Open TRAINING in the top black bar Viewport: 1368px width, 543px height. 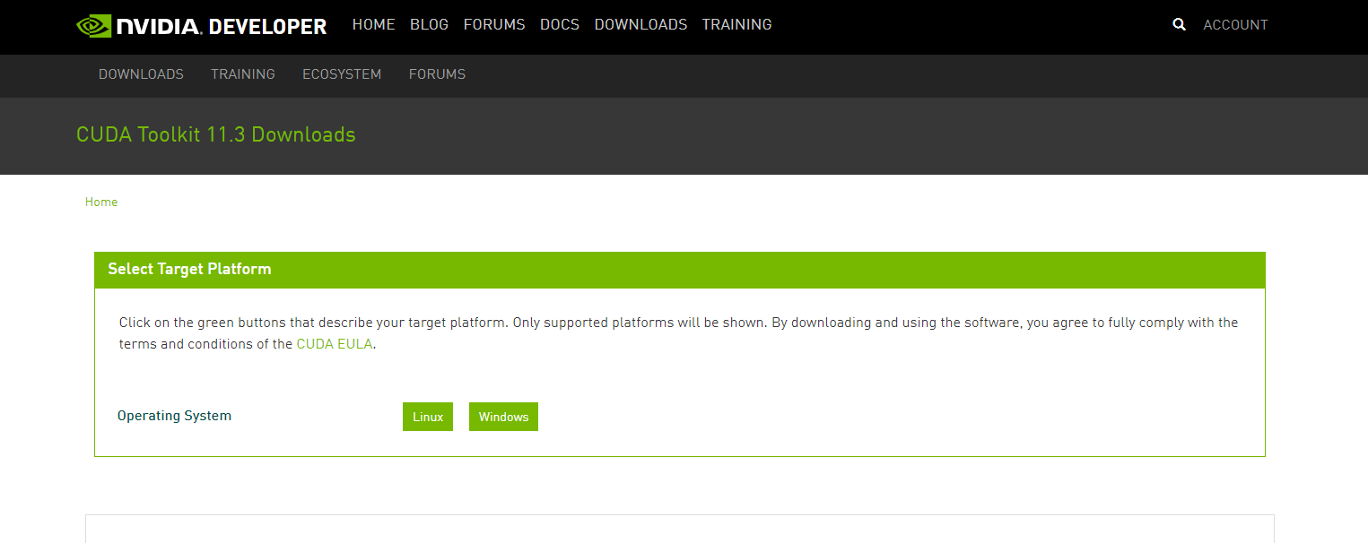(x=736, y=25)
